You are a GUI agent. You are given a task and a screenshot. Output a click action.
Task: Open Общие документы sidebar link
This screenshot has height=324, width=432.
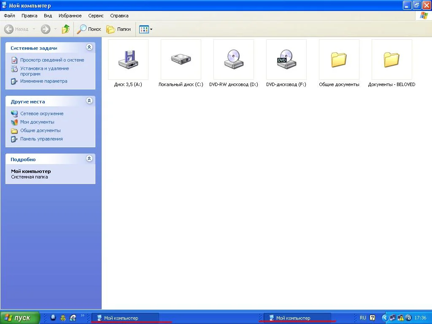40,130
